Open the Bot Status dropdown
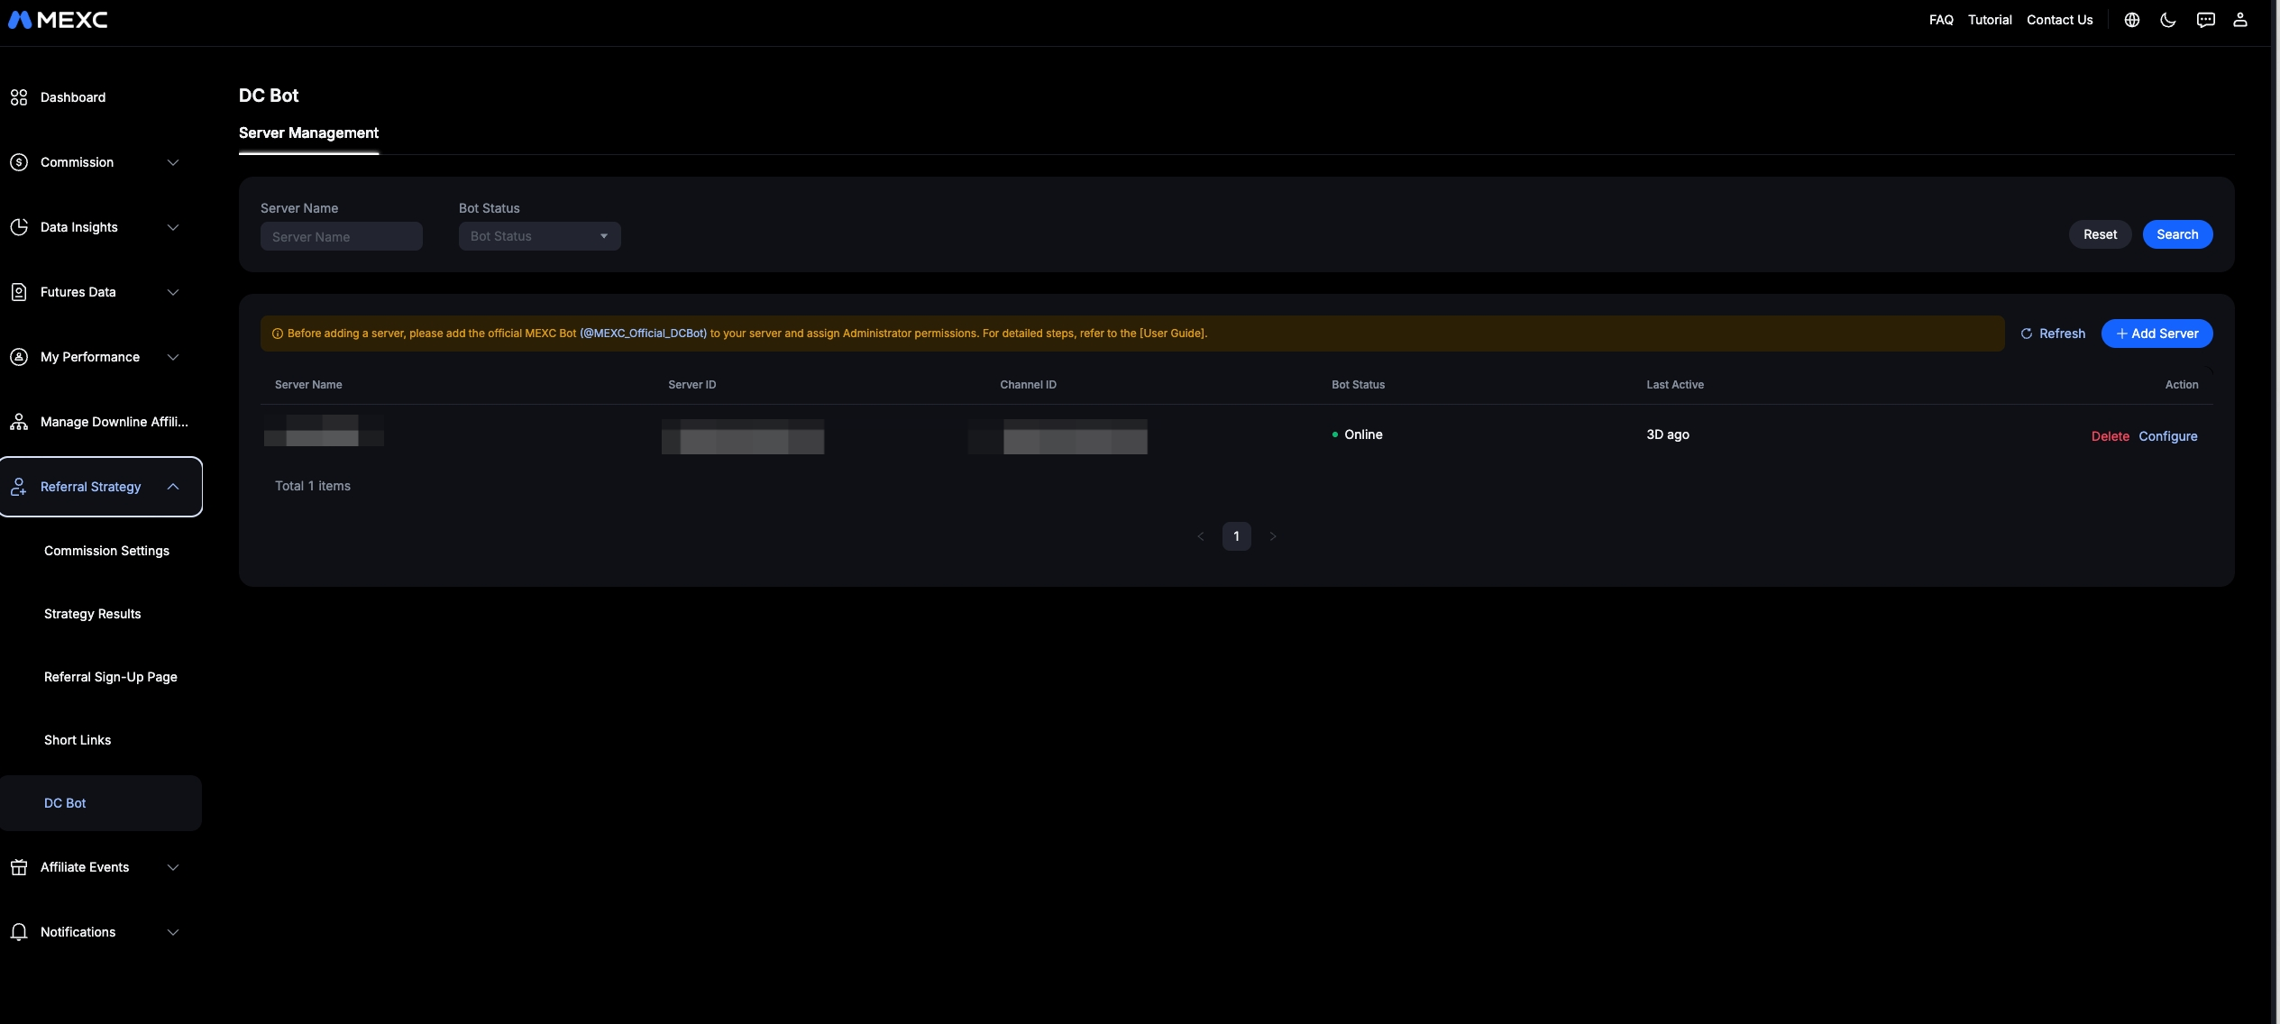The image size is (2280, 1024). point(539,236)
